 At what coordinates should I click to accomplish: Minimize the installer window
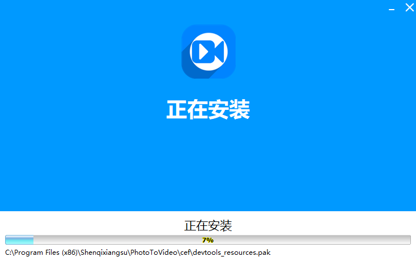click(392, 9)
